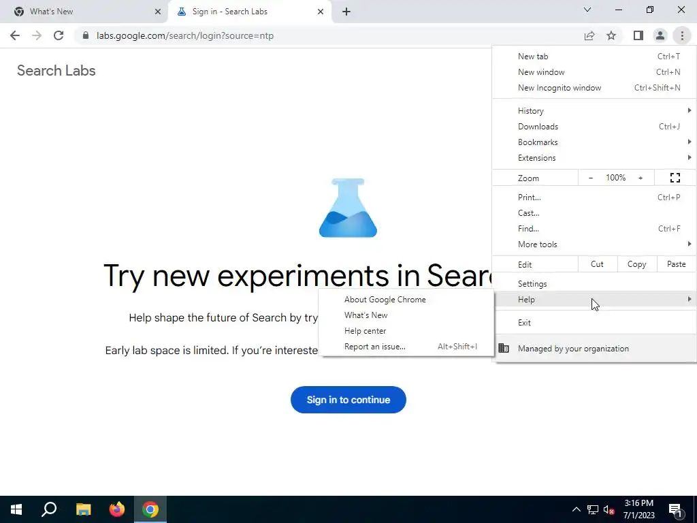Open Settings from the menu

coord(594,284)
